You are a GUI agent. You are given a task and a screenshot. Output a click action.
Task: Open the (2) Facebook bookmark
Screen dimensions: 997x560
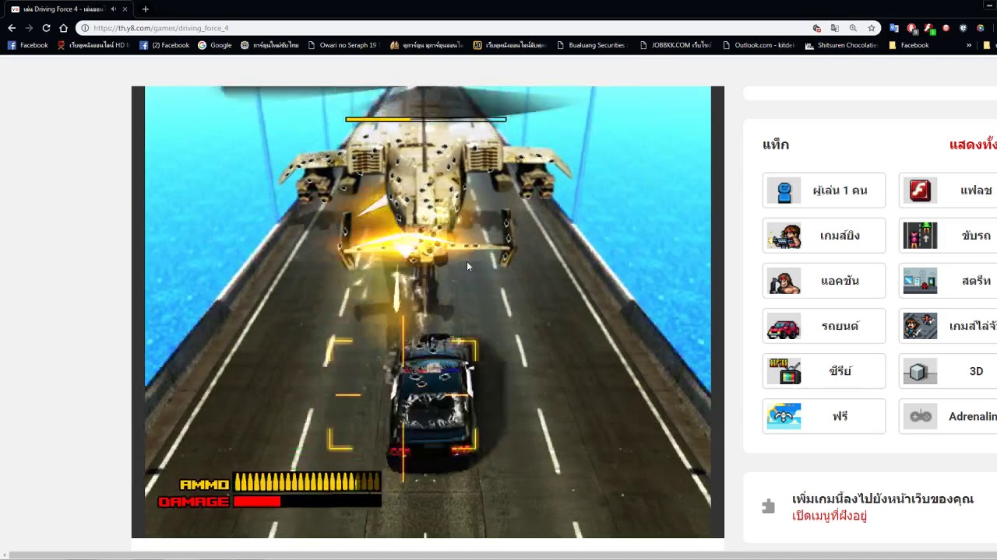point(164,45)
